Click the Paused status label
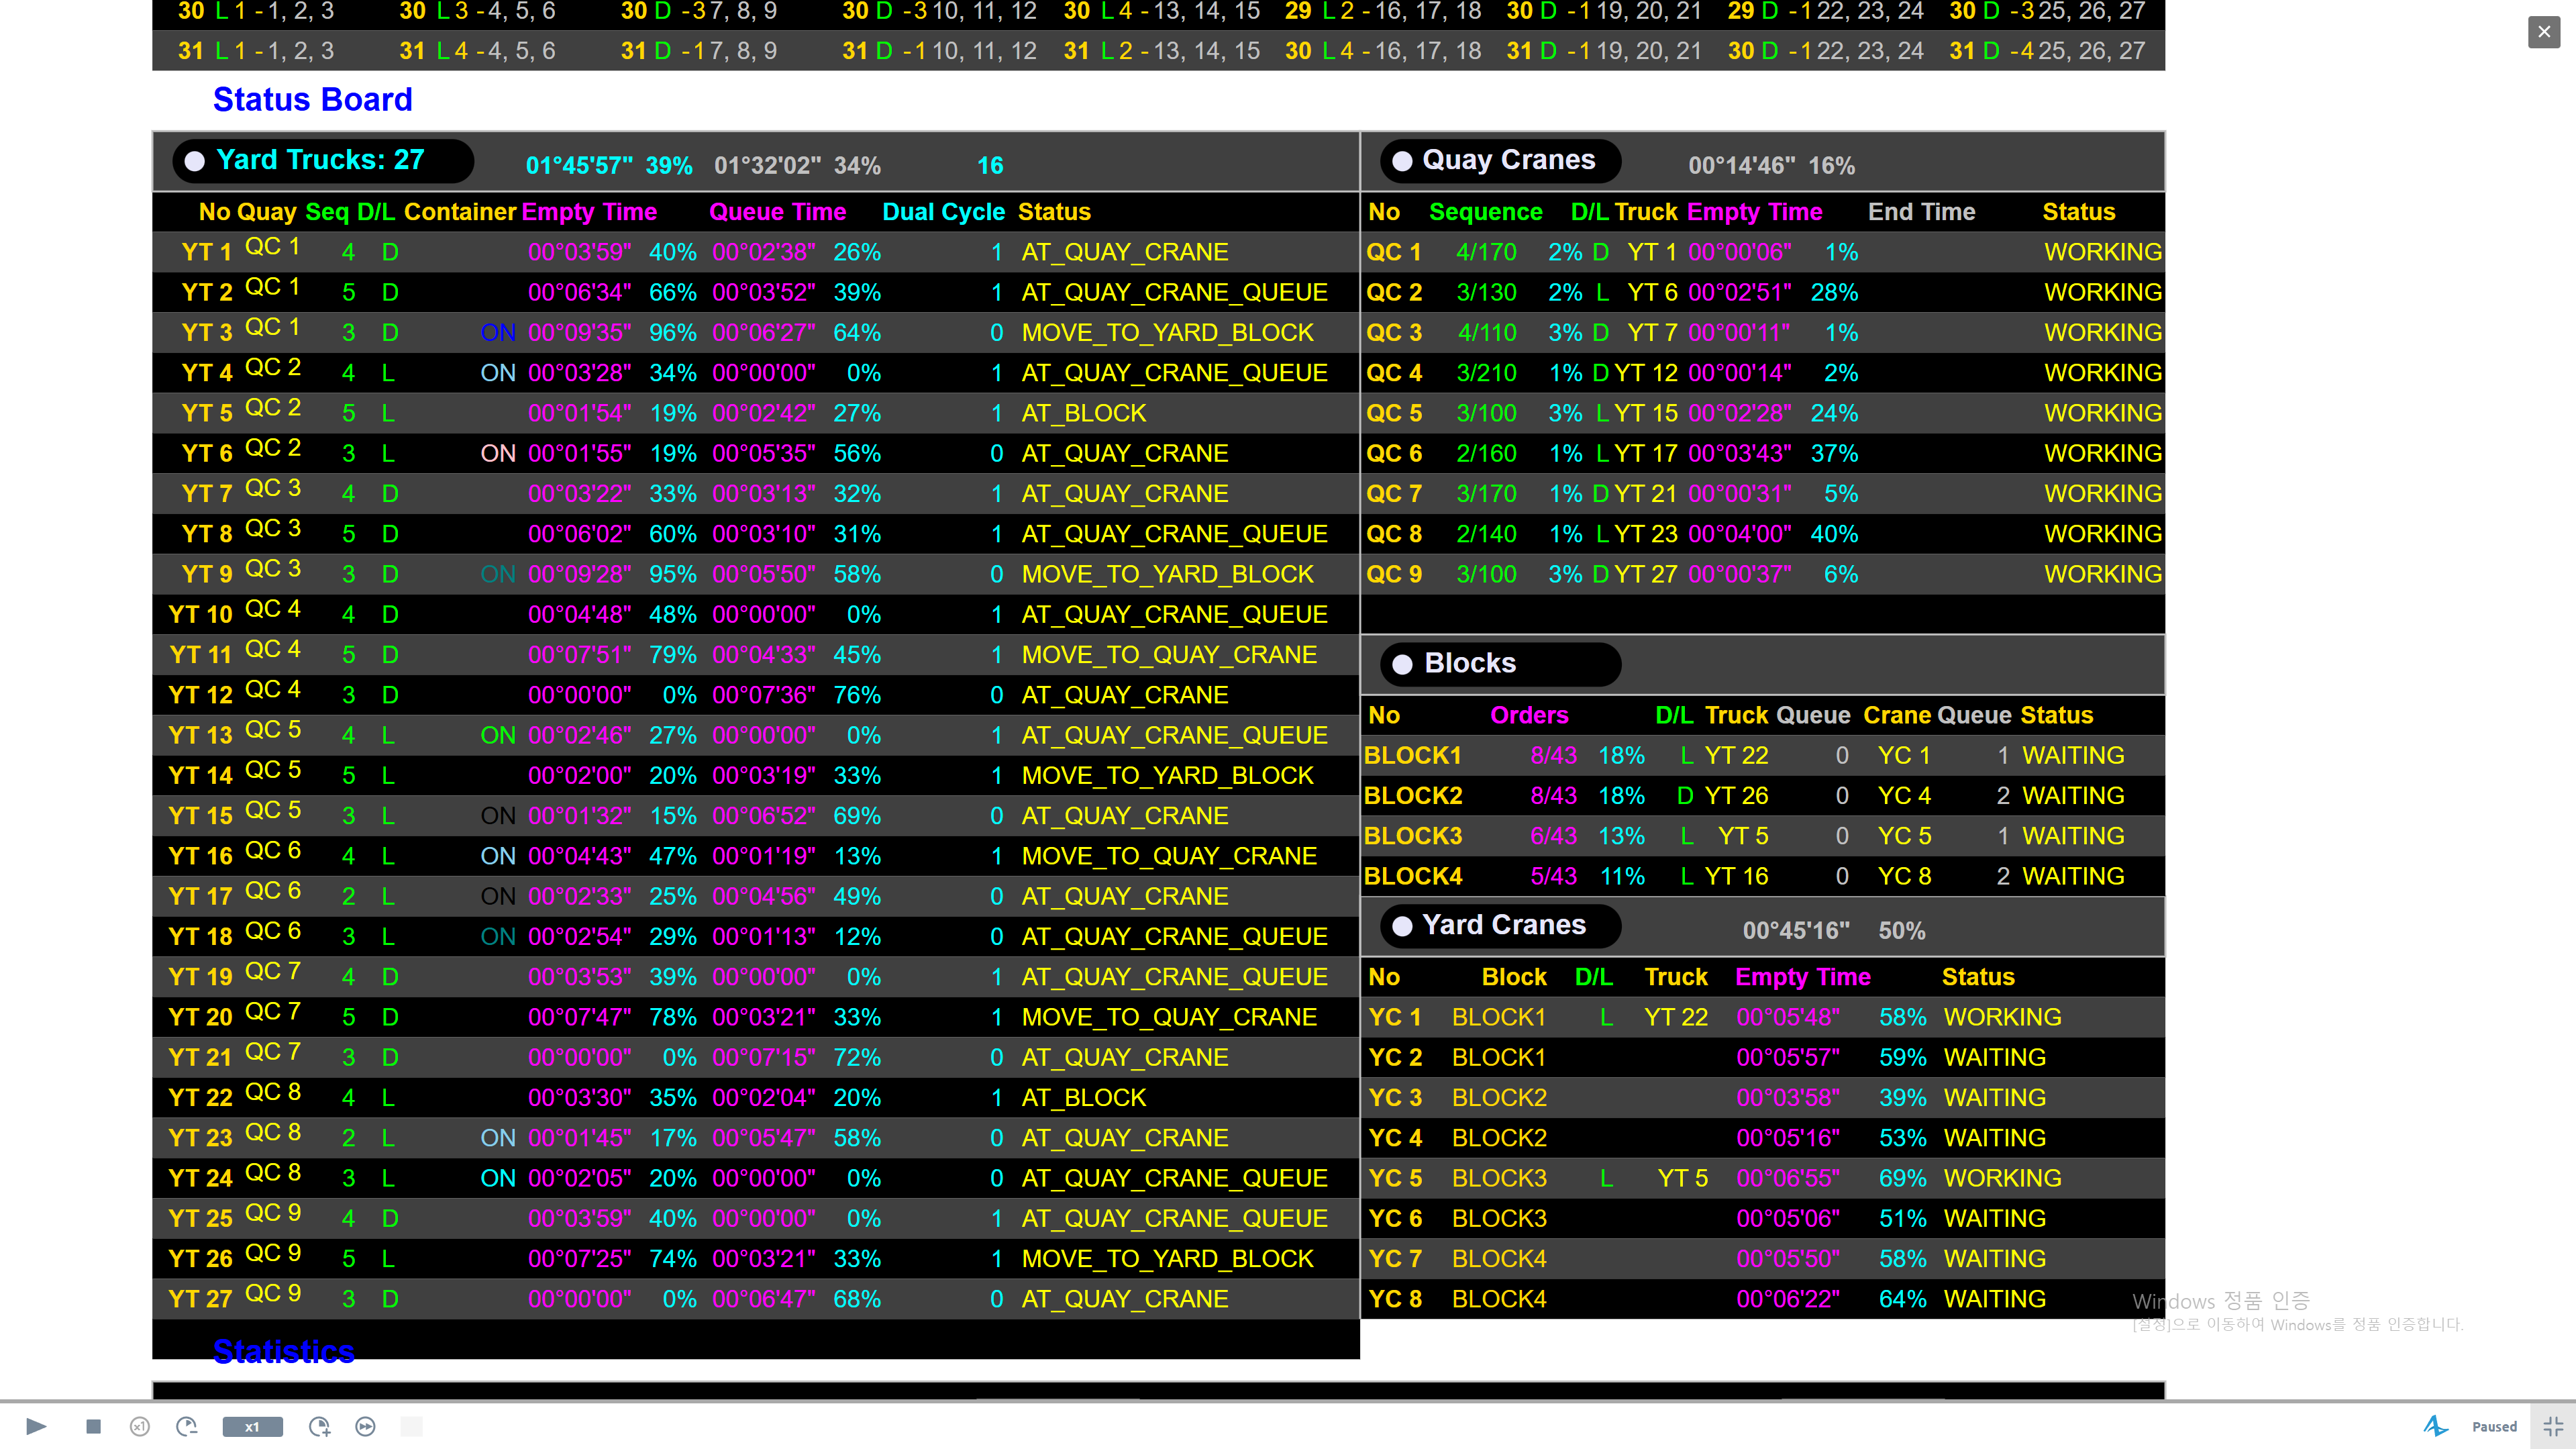This screenshot has height=1449, width=2576. [x=2494, y=1426]
